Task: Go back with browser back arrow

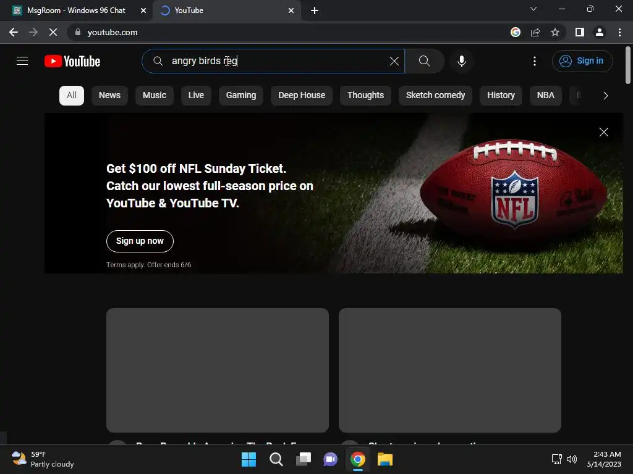Action: (x=14, y=32)
